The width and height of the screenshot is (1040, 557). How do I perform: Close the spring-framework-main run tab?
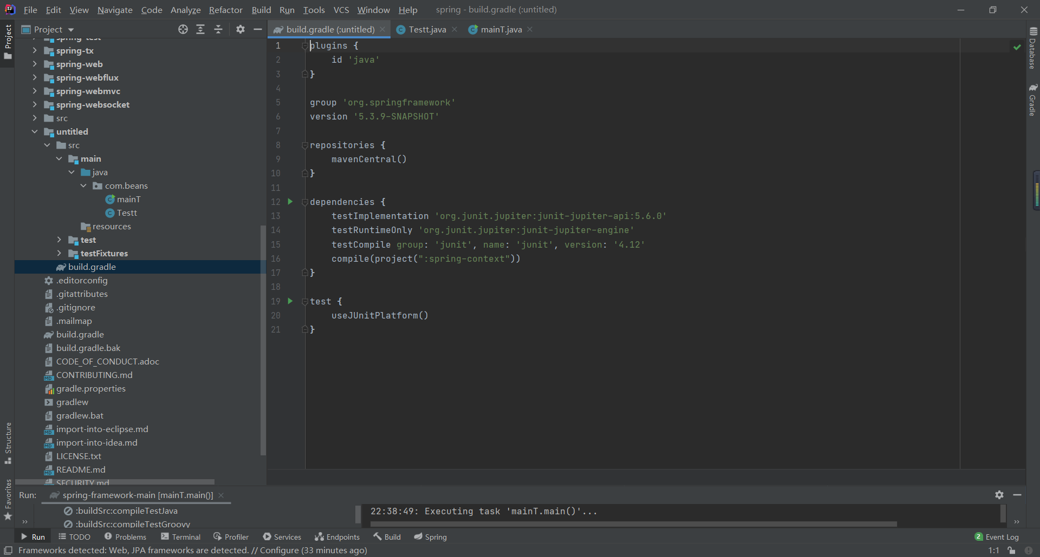tap(221, 495)
